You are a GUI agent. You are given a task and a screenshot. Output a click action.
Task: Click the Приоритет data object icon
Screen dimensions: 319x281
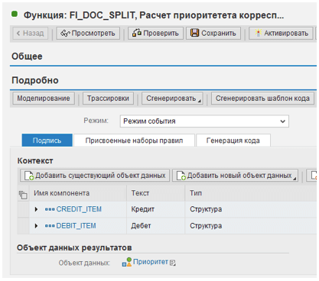point(127,262)
